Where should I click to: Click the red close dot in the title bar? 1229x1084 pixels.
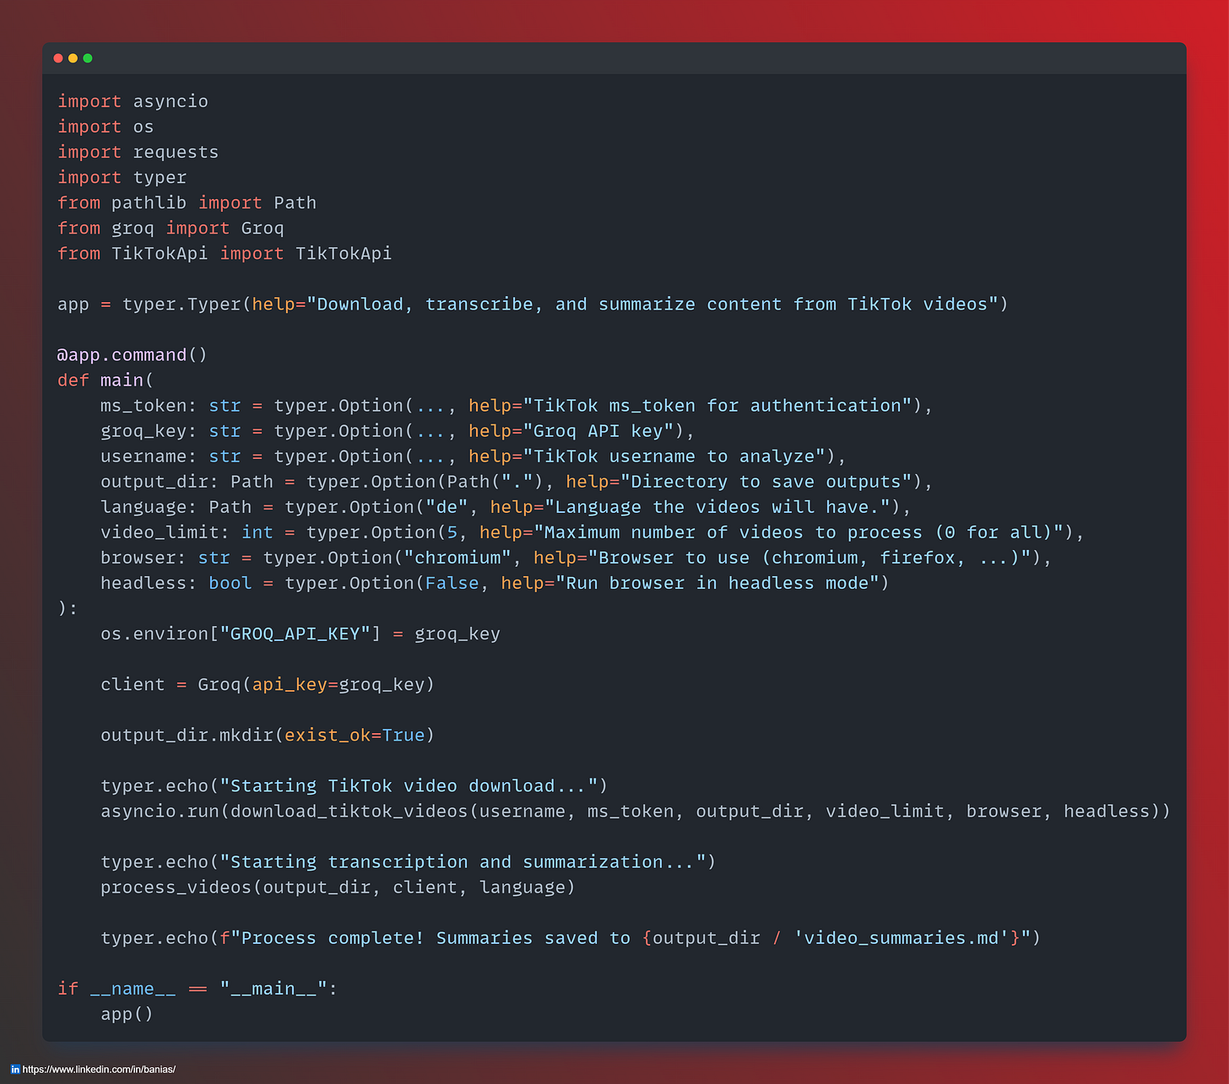pyautogui.click(x=58, y=58)
